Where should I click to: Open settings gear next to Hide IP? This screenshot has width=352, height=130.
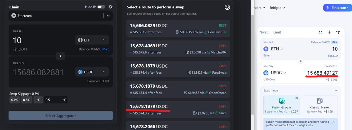(111, 7)
